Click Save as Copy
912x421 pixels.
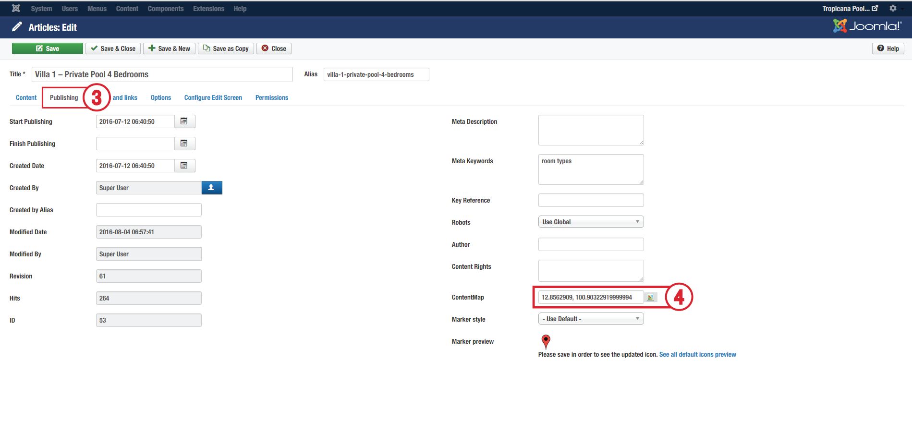226,48
